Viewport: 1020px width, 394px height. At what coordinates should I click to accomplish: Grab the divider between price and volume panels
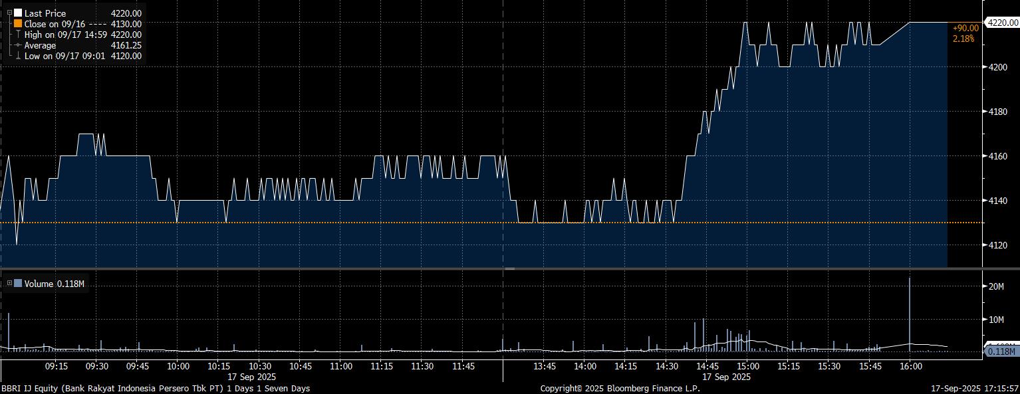(x=509, y=268)
